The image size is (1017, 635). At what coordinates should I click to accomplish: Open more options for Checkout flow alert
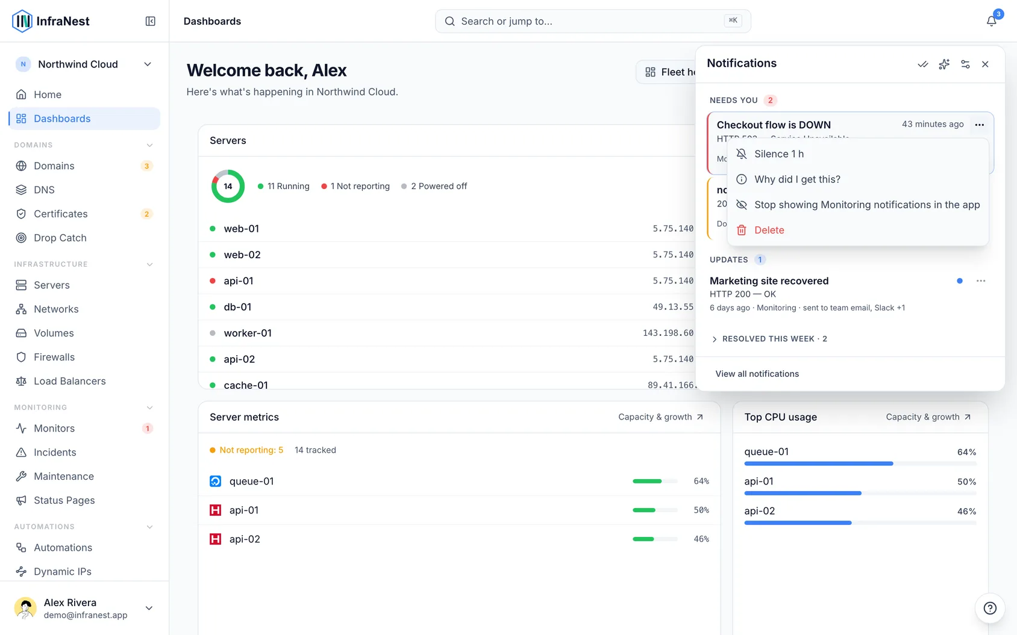(x=980, y=125)
